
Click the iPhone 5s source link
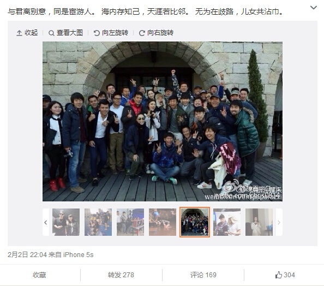point(78,255)
